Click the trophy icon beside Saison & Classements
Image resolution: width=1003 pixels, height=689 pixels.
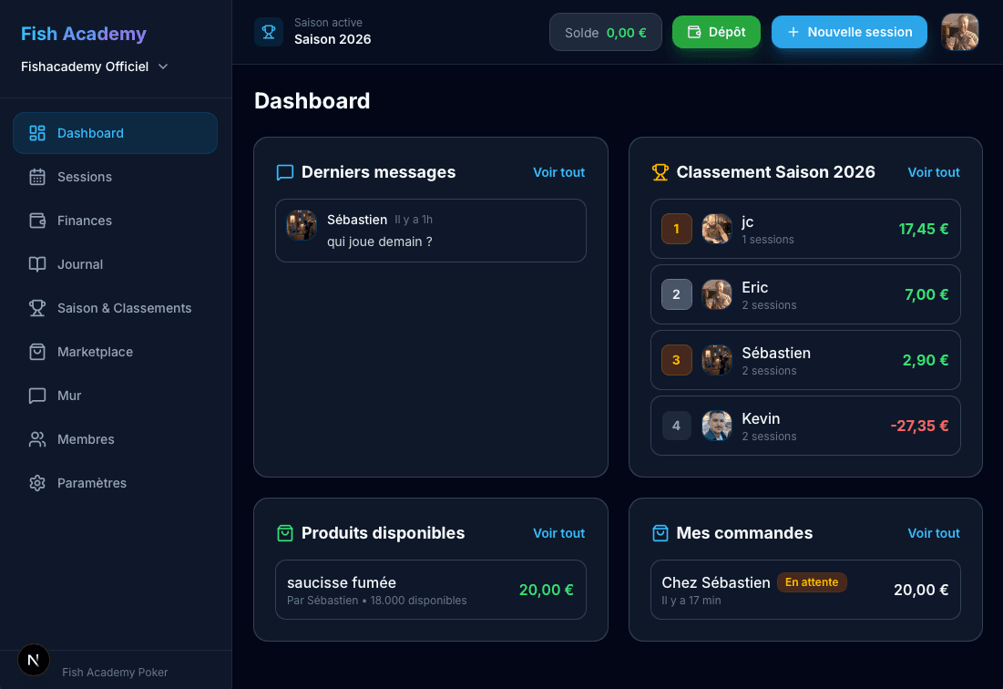pos(37,308)
